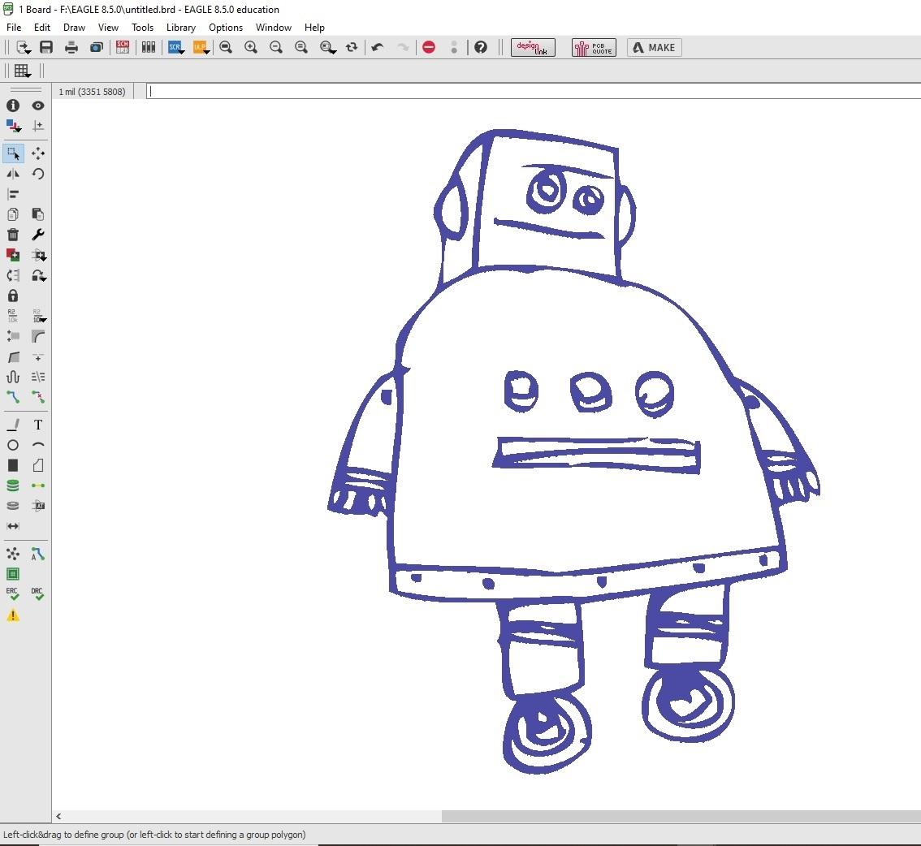Select the Optimize tool

point(38,357)
